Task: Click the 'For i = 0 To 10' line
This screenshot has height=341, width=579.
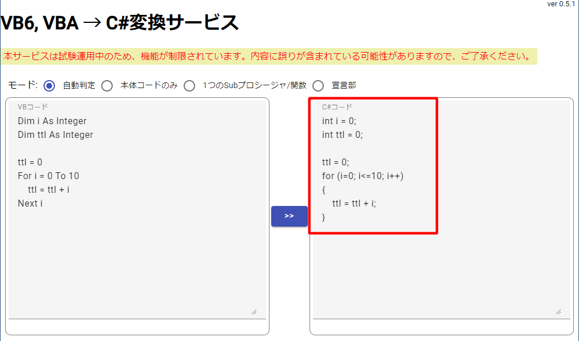Action: pyautogui.click(x=49, y=176)
